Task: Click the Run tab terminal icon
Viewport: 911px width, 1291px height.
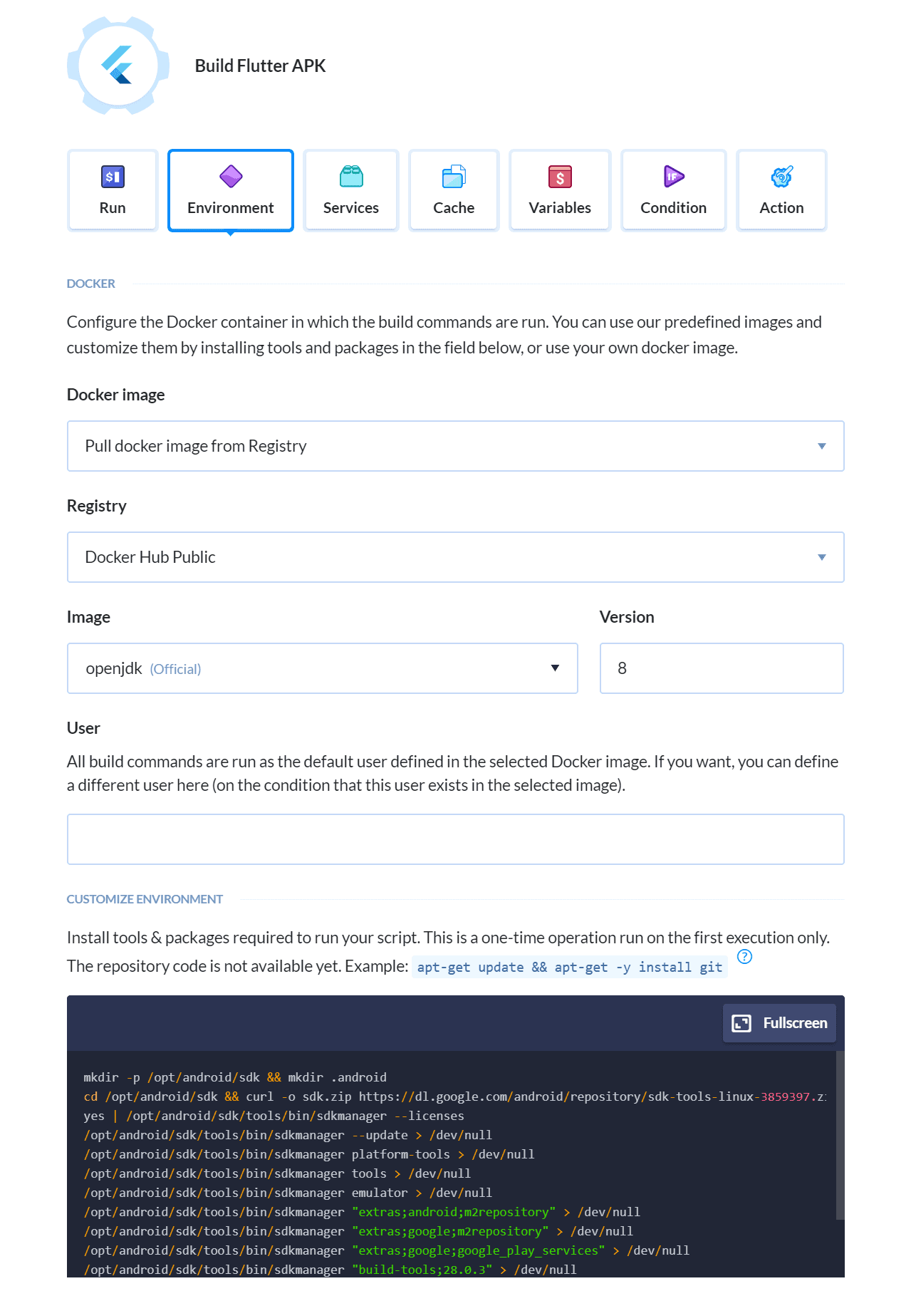Action: (x=113, y=177)
